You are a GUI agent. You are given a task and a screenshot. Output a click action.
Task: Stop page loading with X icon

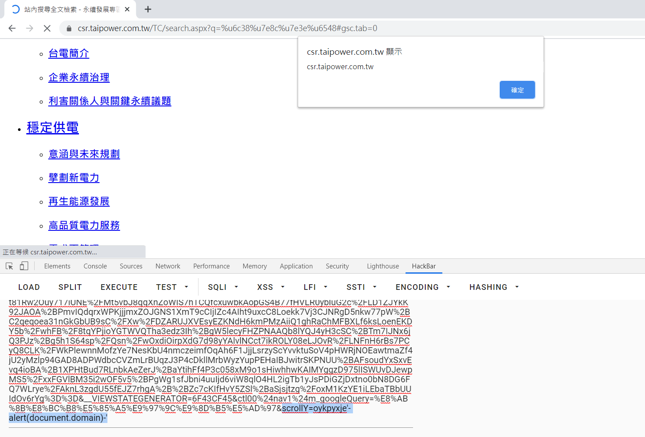[47, 28]
